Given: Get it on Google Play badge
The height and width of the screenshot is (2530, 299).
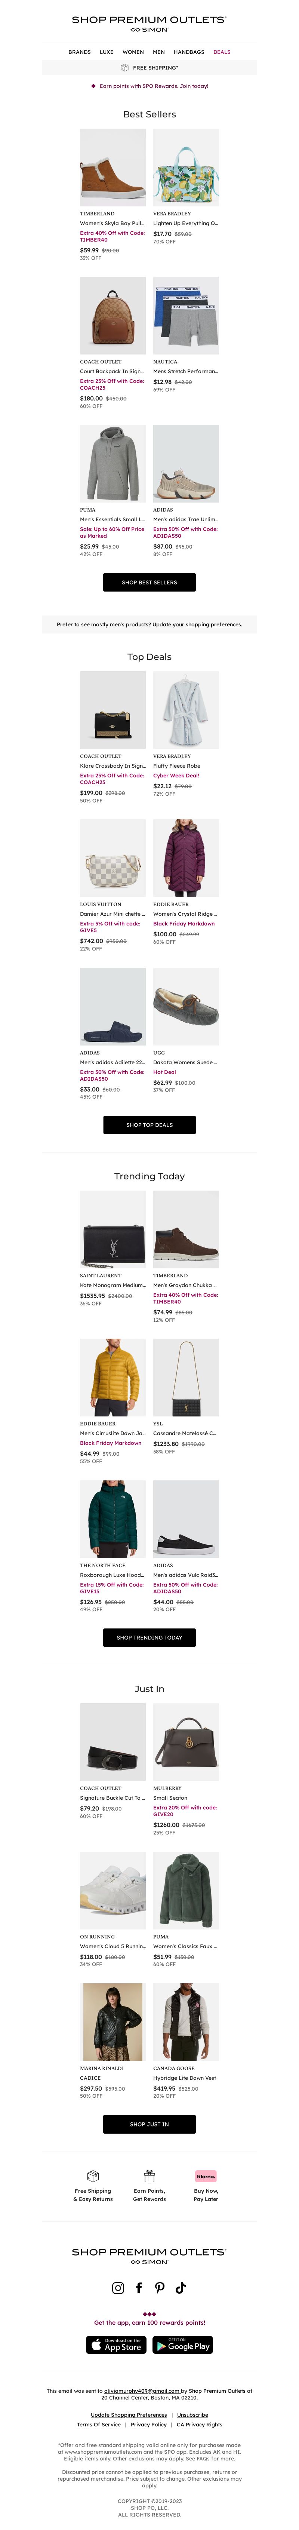Looking at the screenshot, I should 183,2345.
